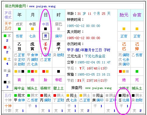Image resolution: width=147 pixels, height=115 pixels.
Task: Click the 城头土 label in the 命宫 column
Action: click(137, 88)
